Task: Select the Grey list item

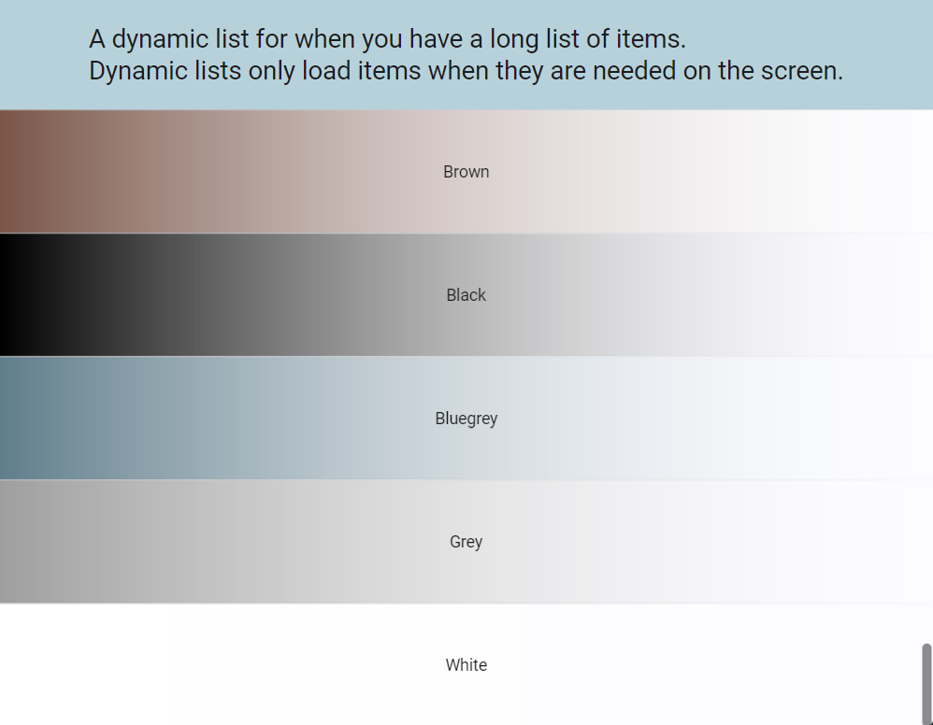Action: (x=466, y=541)
